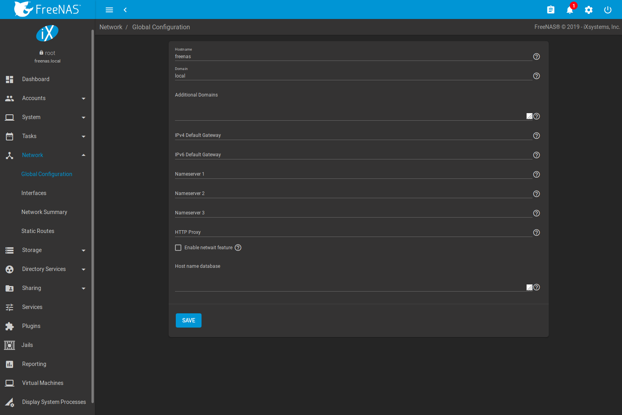
Task: Click the Nameserver 3 field
Action: click(x=354, y=213)
